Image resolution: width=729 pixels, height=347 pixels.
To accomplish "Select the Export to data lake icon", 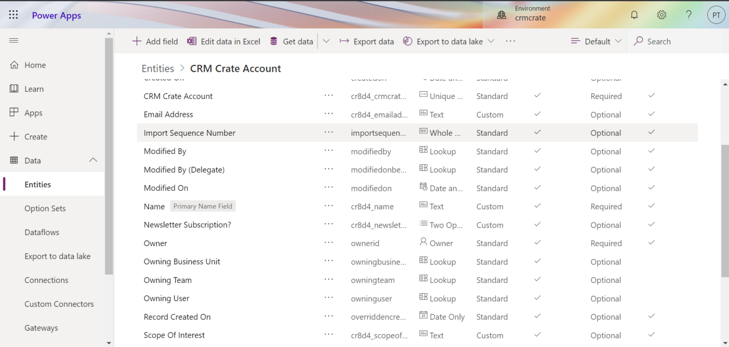I will click(x=408, y=41).
